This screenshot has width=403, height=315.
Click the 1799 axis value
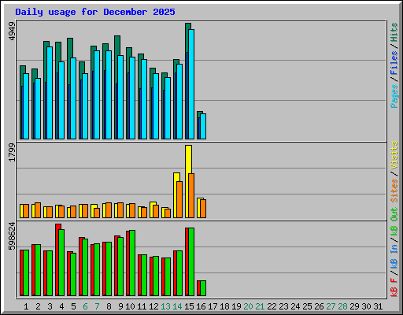pyautogui.click(x=12, y=153)
